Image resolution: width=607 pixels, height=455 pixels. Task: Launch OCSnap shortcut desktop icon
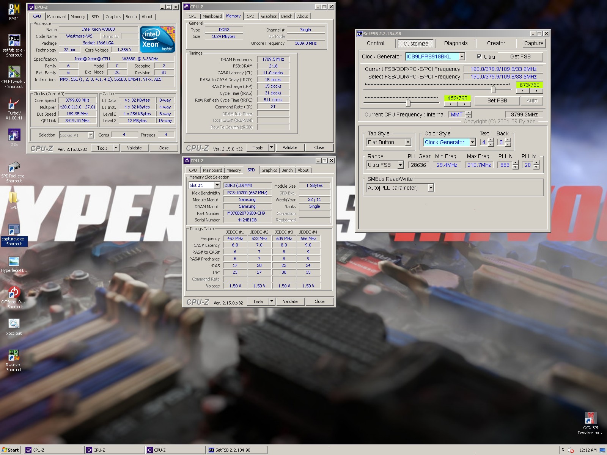coord(14,298)
